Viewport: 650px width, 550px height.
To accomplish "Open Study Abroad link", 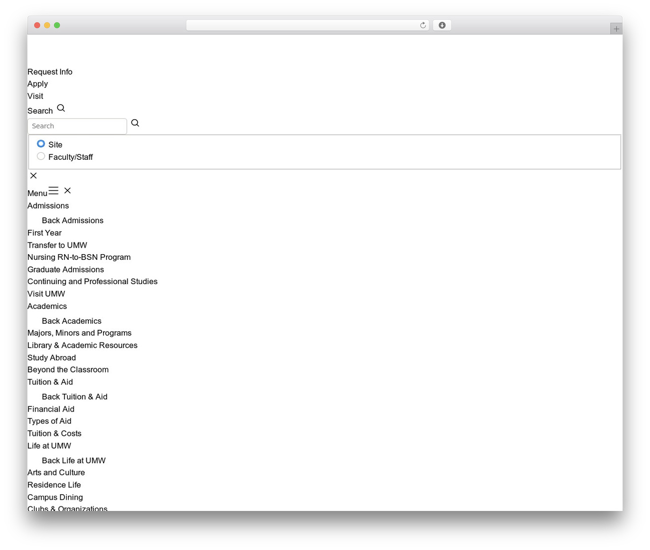I will [52, 358].
